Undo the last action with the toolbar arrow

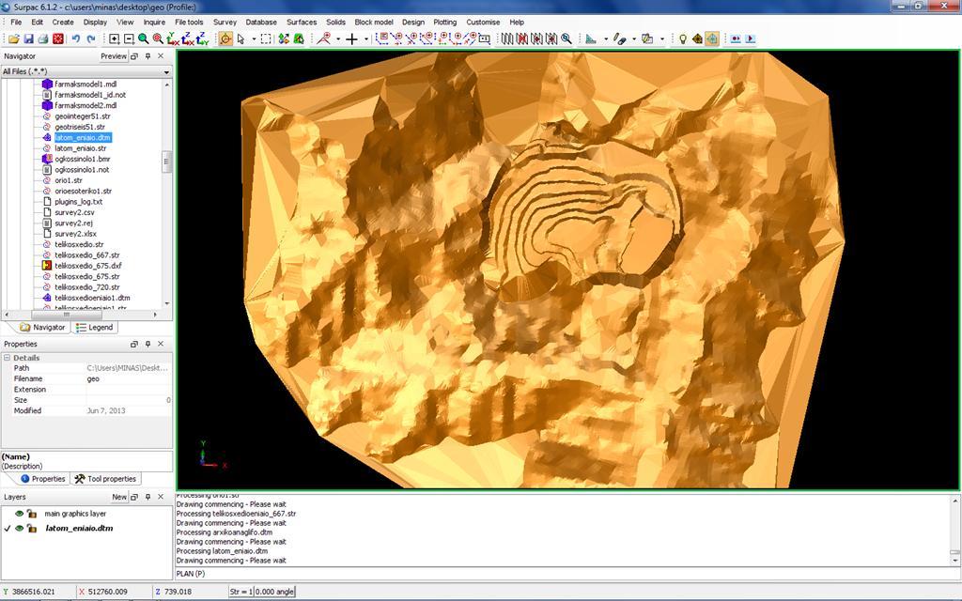(x=75, y=39)
